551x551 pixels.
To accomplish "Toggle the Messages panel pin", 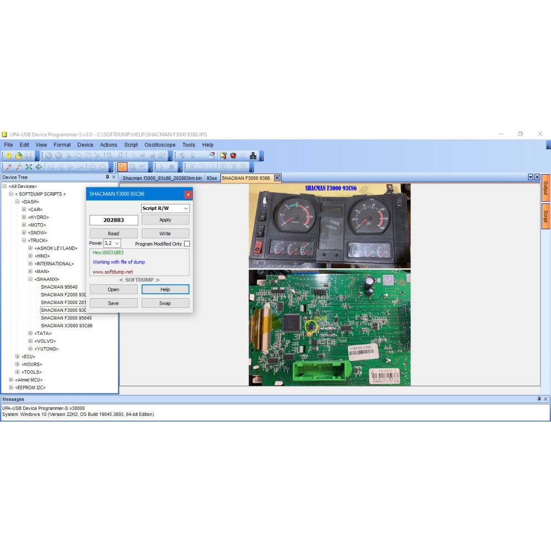I will (x=539, y=399).
